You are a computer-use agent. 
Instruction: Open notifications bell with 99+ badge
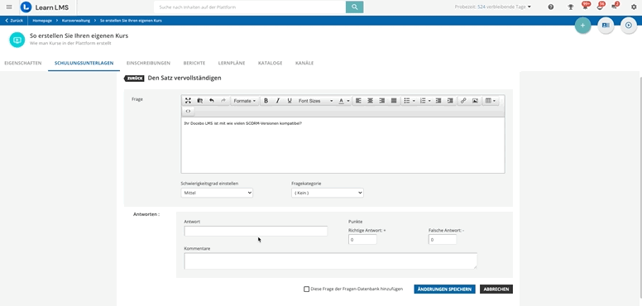[586, 6]
